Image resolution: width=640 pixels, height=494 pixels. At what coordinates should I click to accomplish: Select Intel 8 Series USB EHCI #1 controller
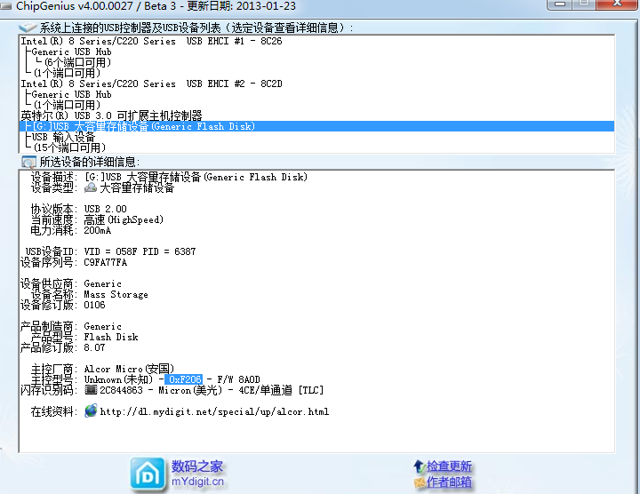pos(151,41)
